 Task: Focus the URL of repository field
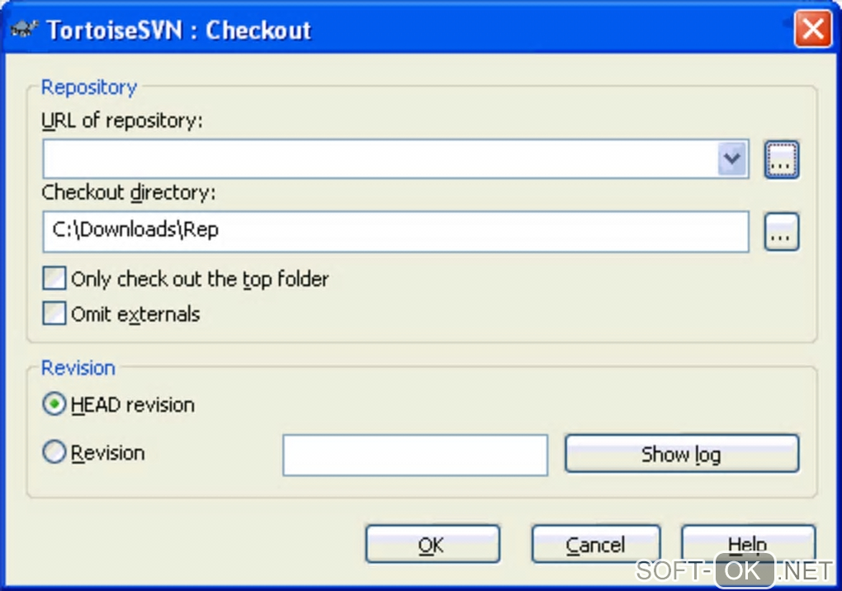point(395,158)
